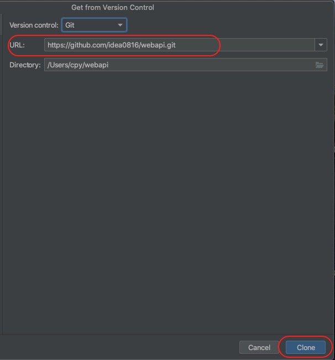Image resolution: width=335 pixels, height=360 pixels.
Task: Place cursor at end of webapi.git
Action: coord(176,45)
